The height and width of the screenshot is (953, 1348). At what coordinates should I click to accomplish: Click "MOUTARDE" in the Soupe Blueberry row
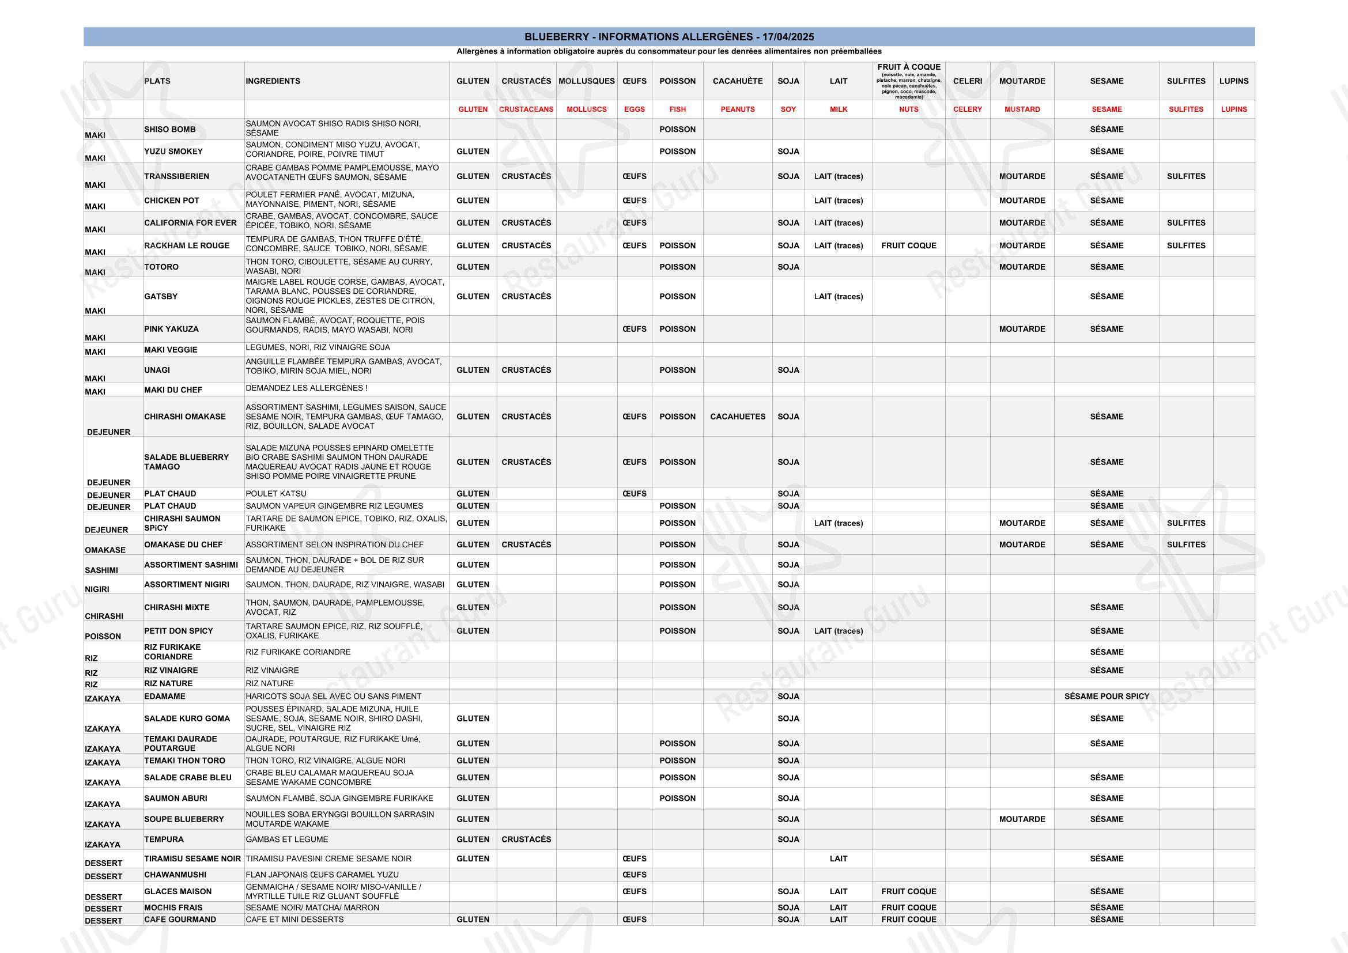[1022, 820]
